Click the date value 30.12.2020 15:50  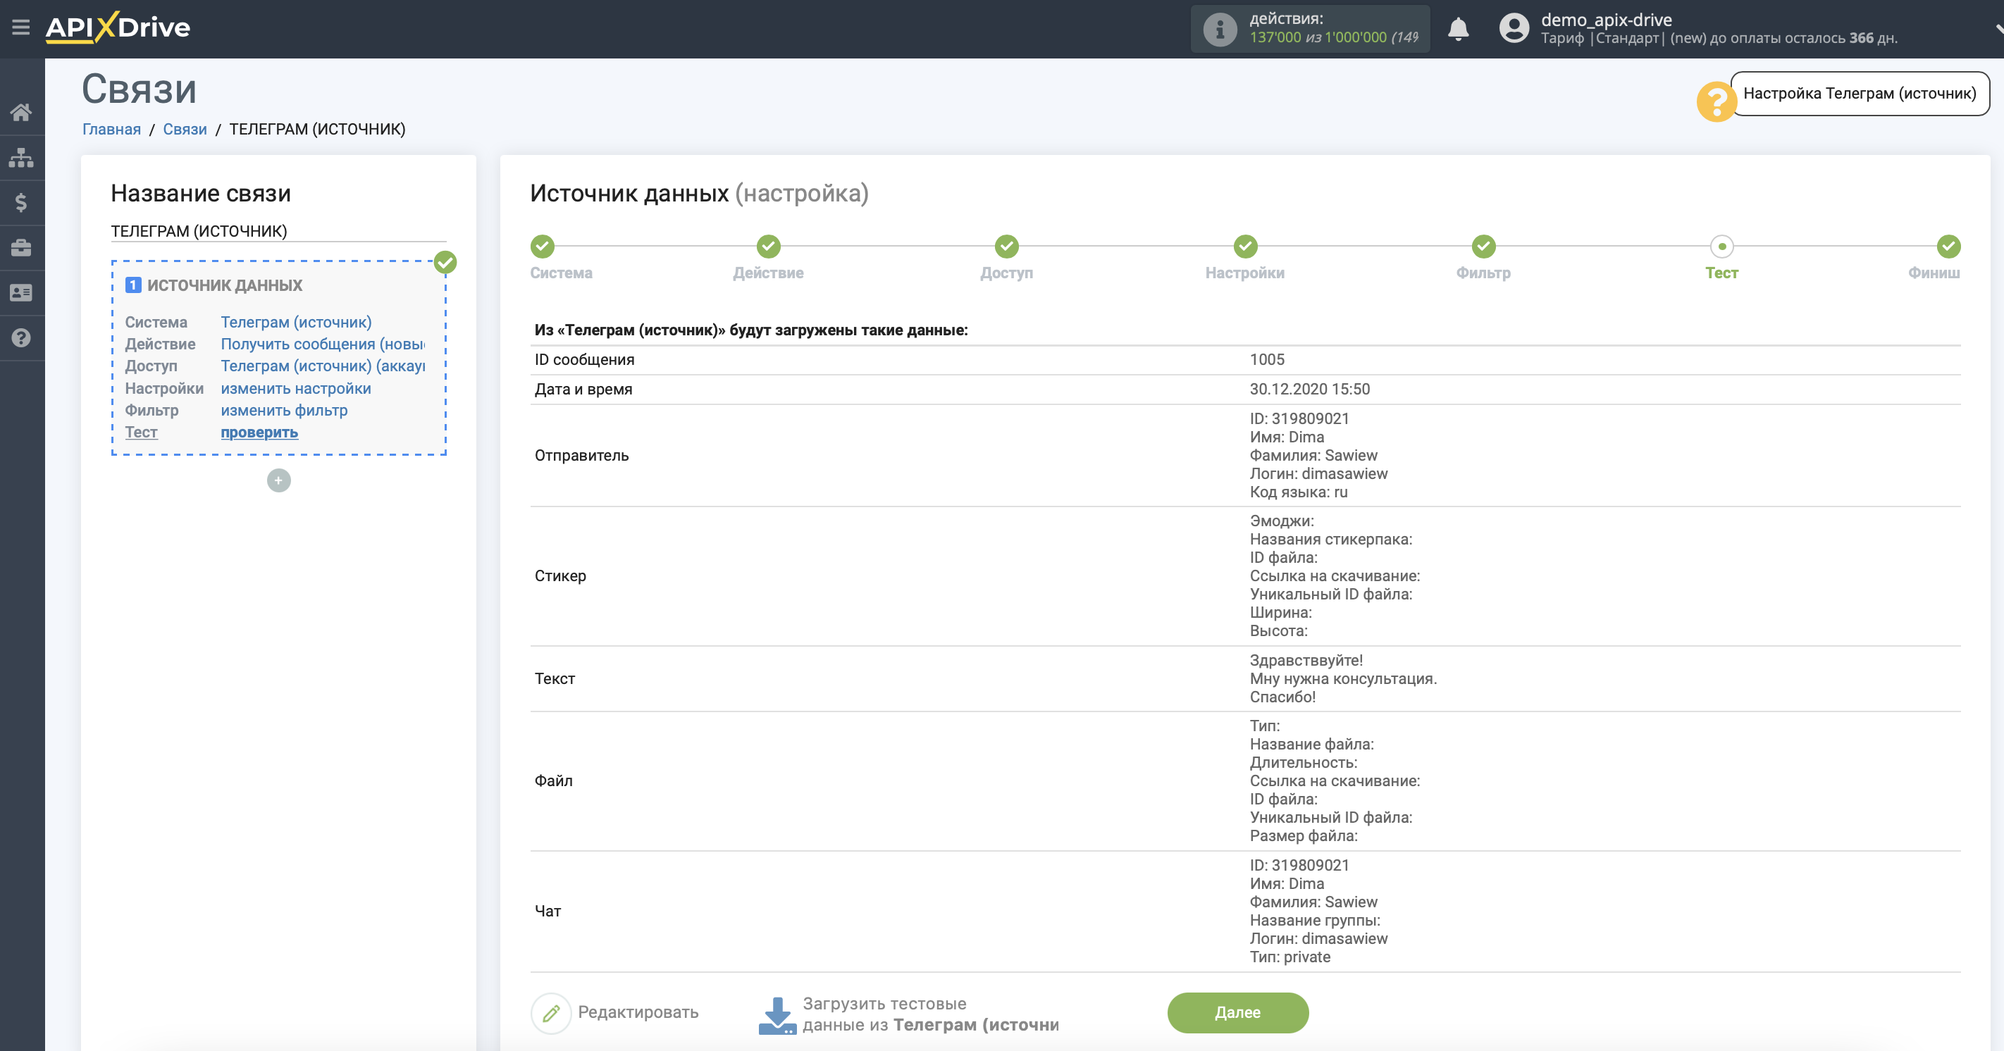[x=1310, y=389]
